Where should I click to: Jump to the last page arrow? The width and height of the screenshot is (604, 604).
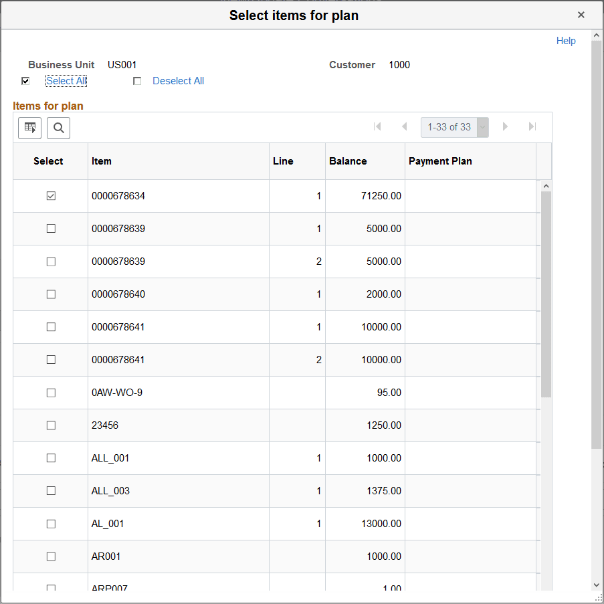pos(532,126)
